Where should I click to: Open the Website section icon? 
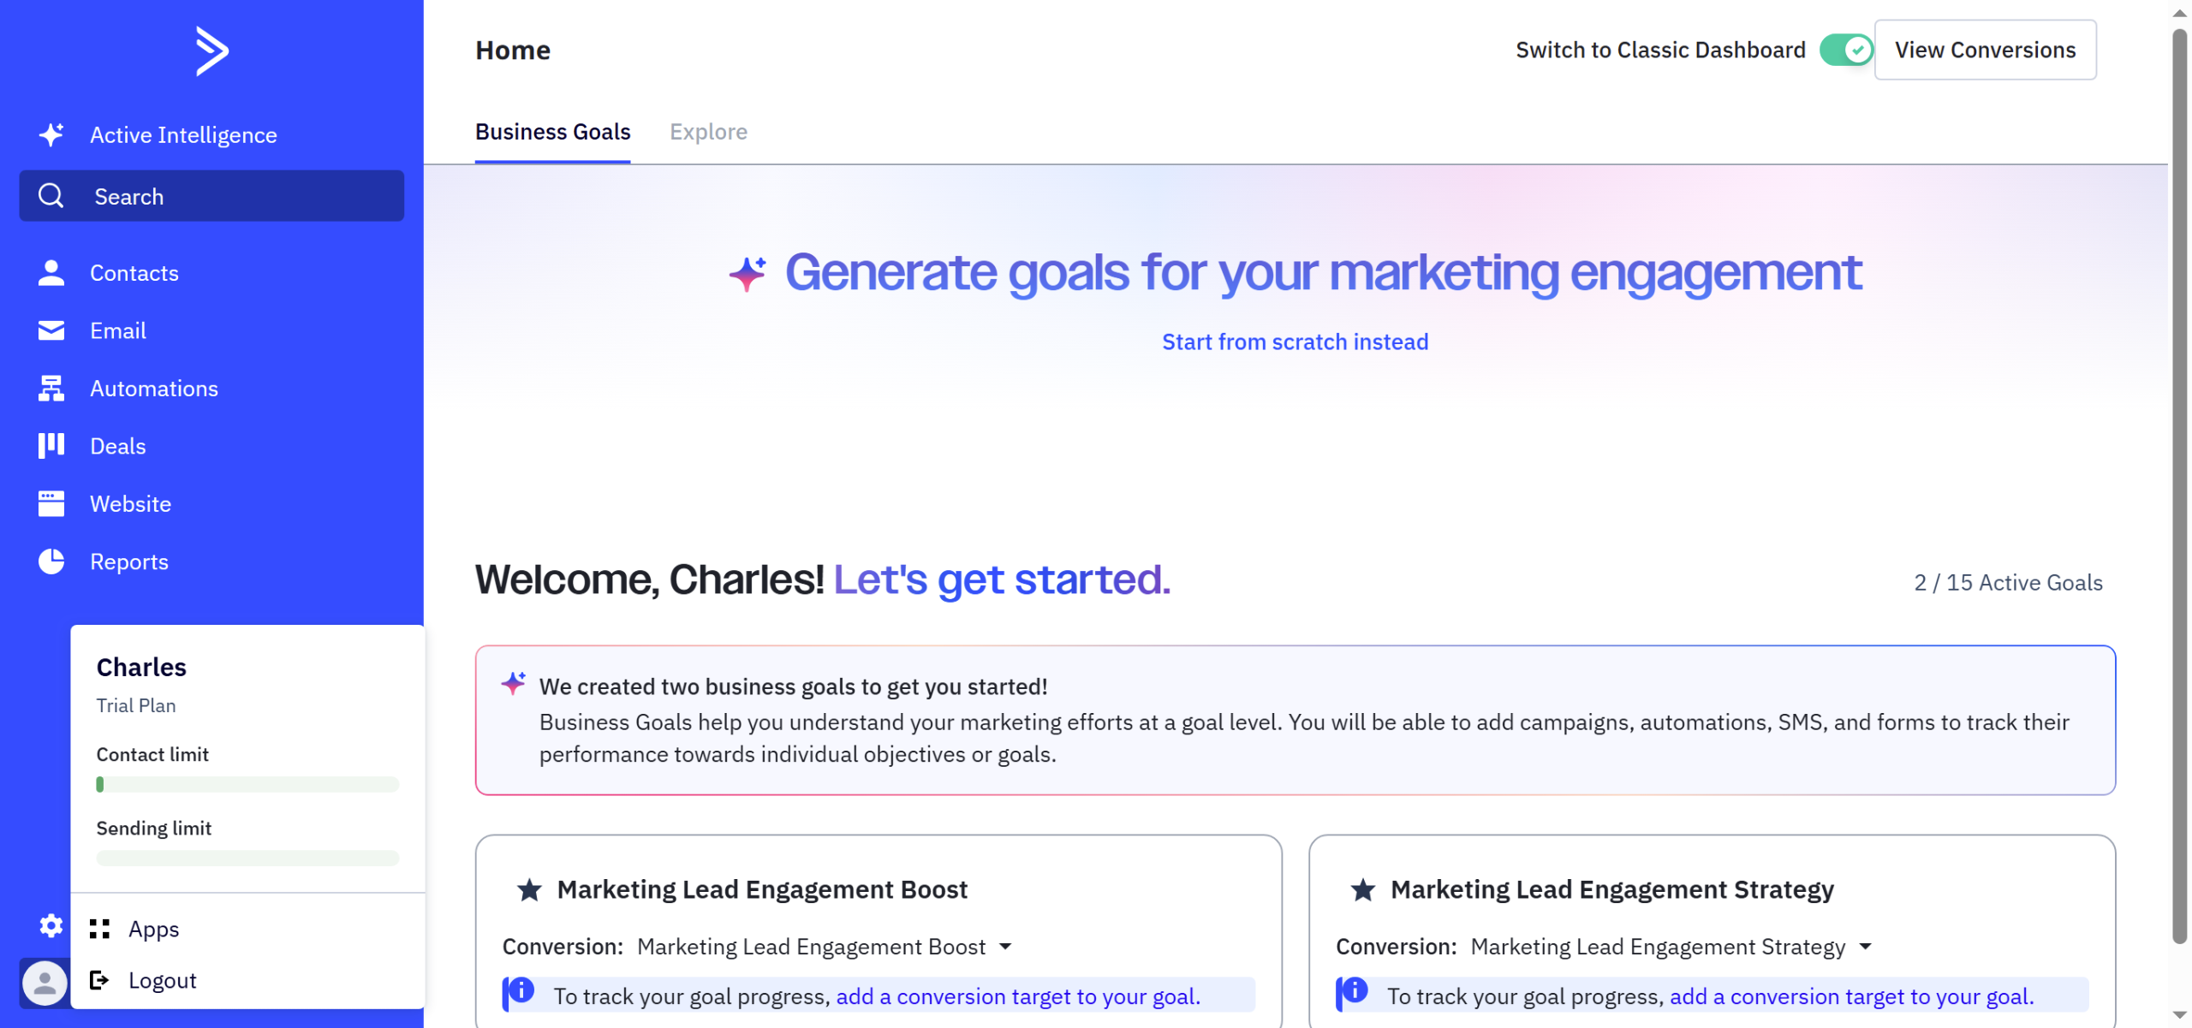click(x=51, y=504)
